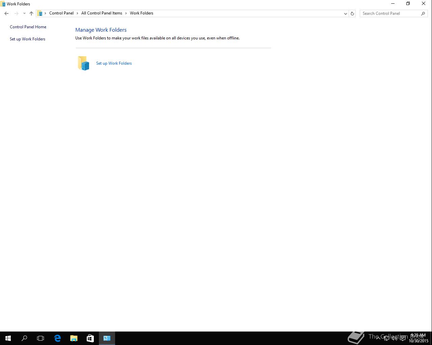Open network tray icon
Screen dimensions: 432x345
click(x=386, y=338)
